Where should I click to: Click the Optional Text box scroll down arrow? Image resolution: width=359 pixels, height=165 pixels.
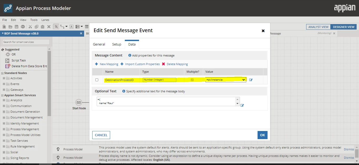238,104
